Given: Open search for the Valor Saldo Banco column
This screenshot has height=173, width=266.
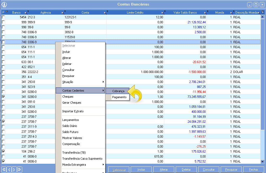Looking at the screenshot, I should click(205, 13).
